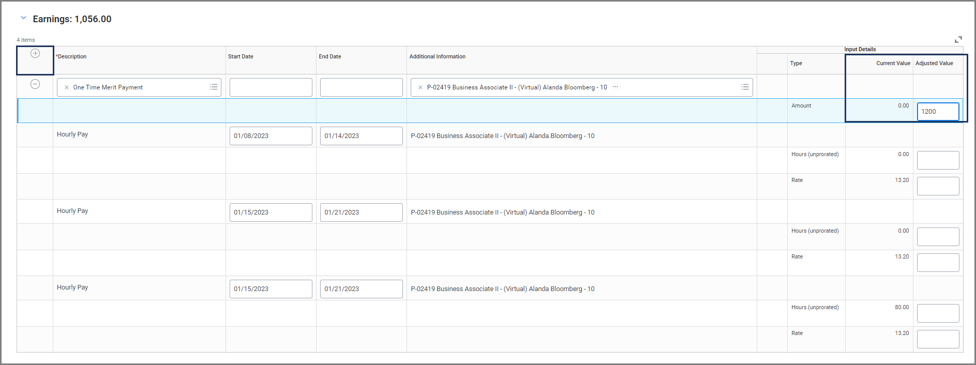Open related actions ellipsis beside P-02419
This screenshot has height=365, width=976.
tap(615, 87)
